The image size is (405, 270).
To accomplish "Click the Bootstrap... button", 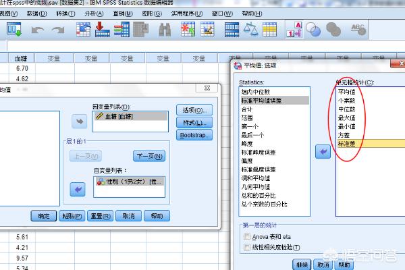I will [x=194, y=135].
